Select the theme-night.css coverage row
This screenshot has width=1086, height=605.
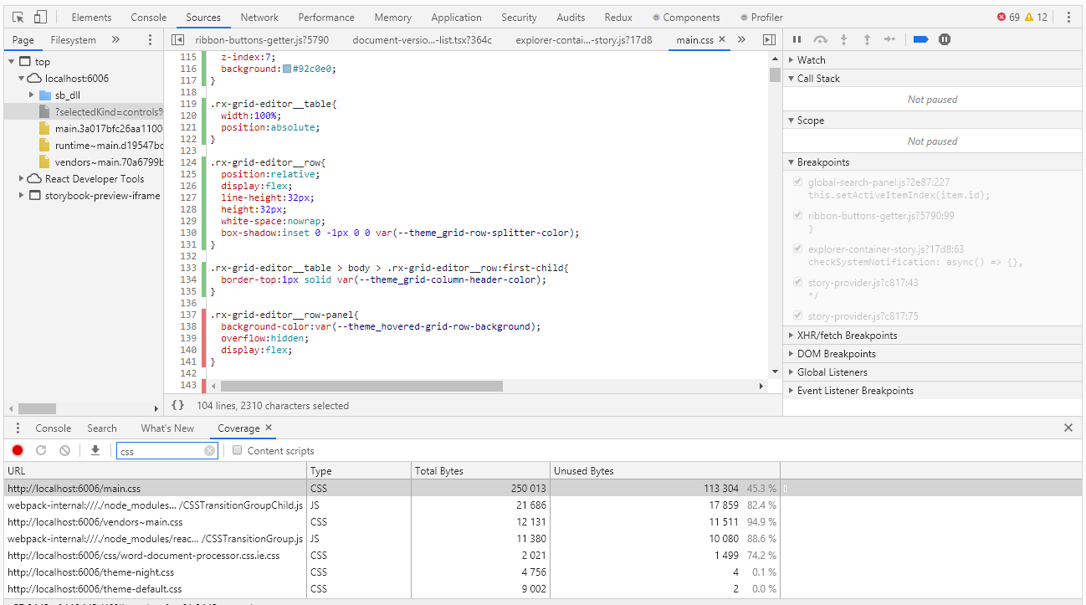point(543,572)
